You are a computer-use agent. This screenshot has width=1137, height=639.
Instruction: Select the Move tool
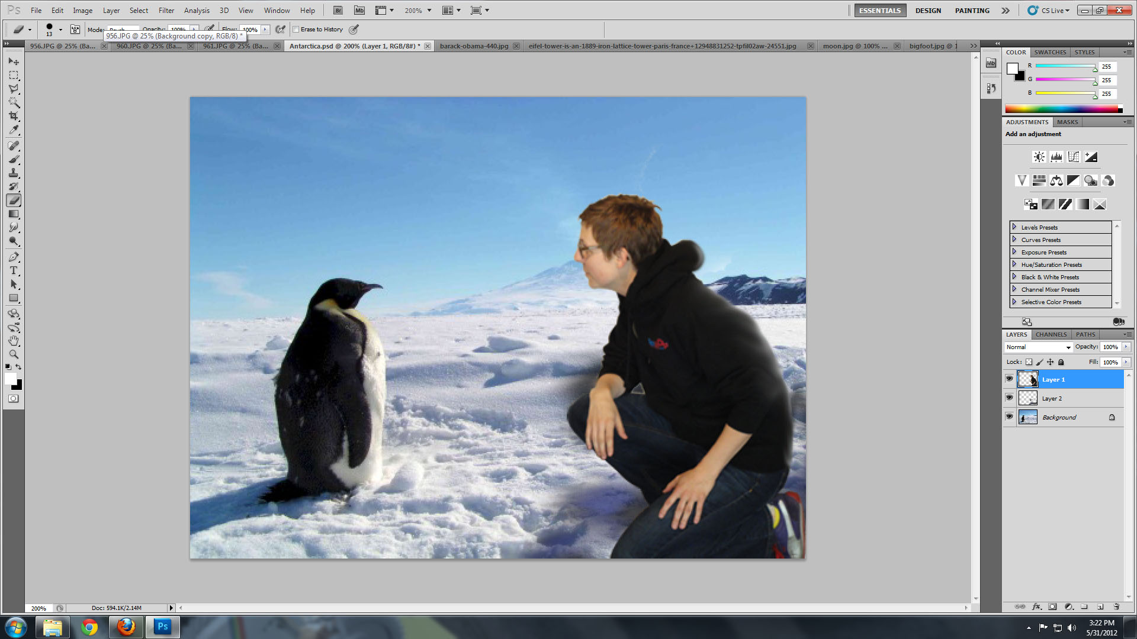click(x=14, y=61)
